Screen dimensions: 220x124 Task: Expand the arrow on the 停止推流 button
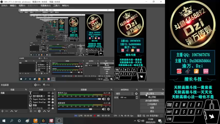tap(162, 93)
